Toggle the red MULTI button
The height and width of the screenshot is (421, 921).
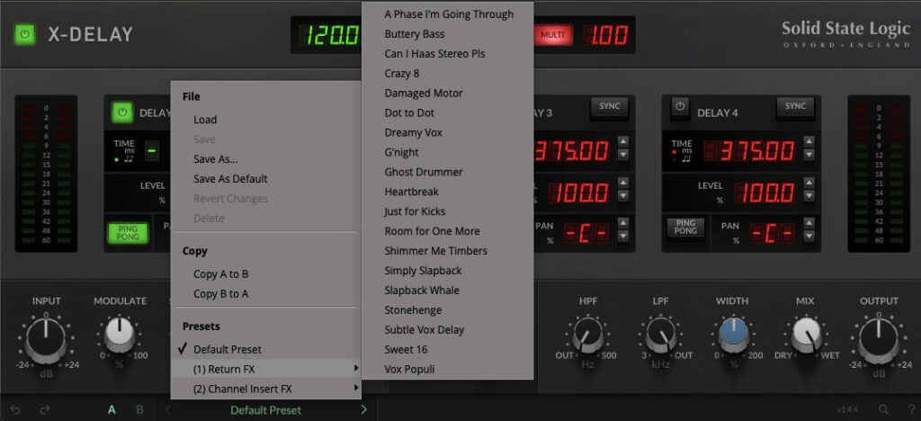pos(552,35)
